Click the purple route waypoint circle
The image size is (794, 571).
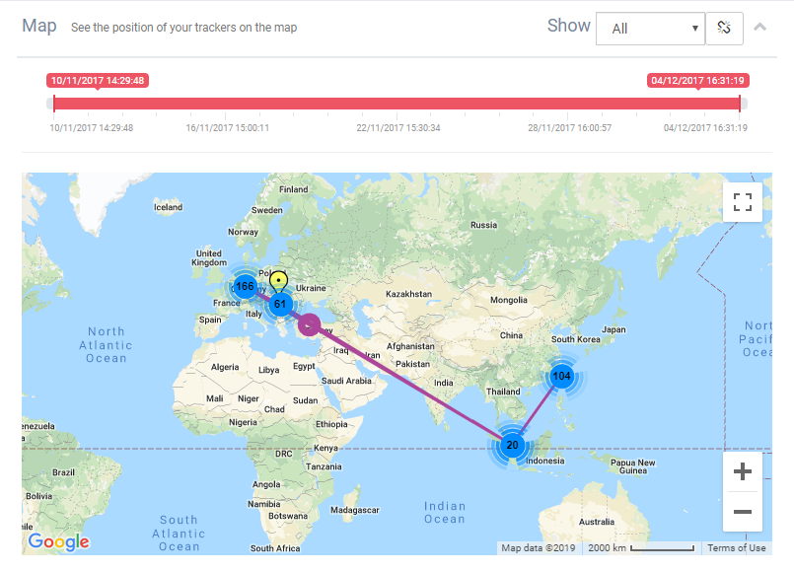310,324
